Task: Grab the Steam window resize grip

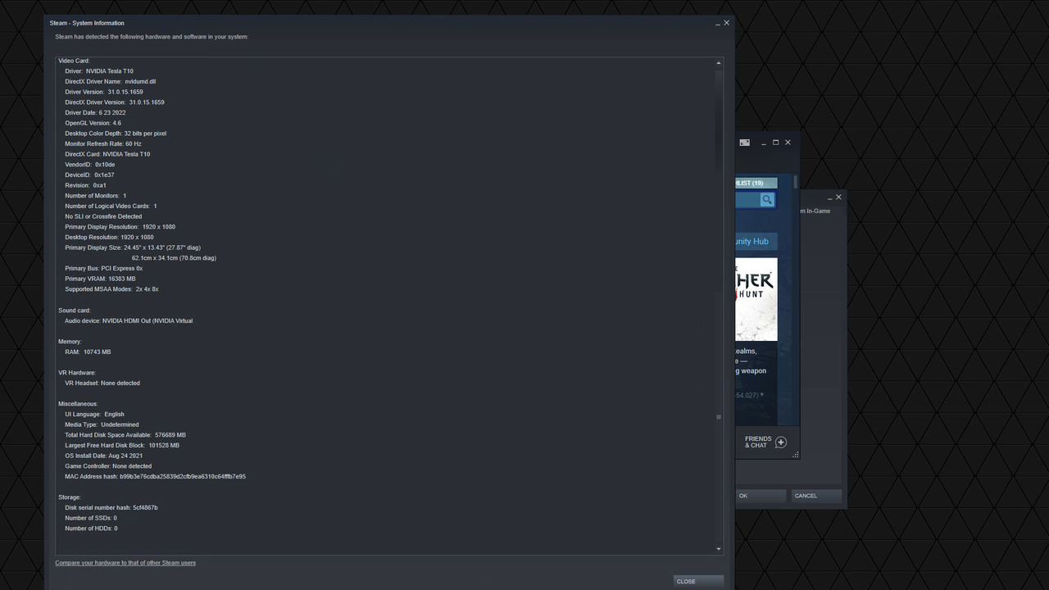Action: [795, 455]
